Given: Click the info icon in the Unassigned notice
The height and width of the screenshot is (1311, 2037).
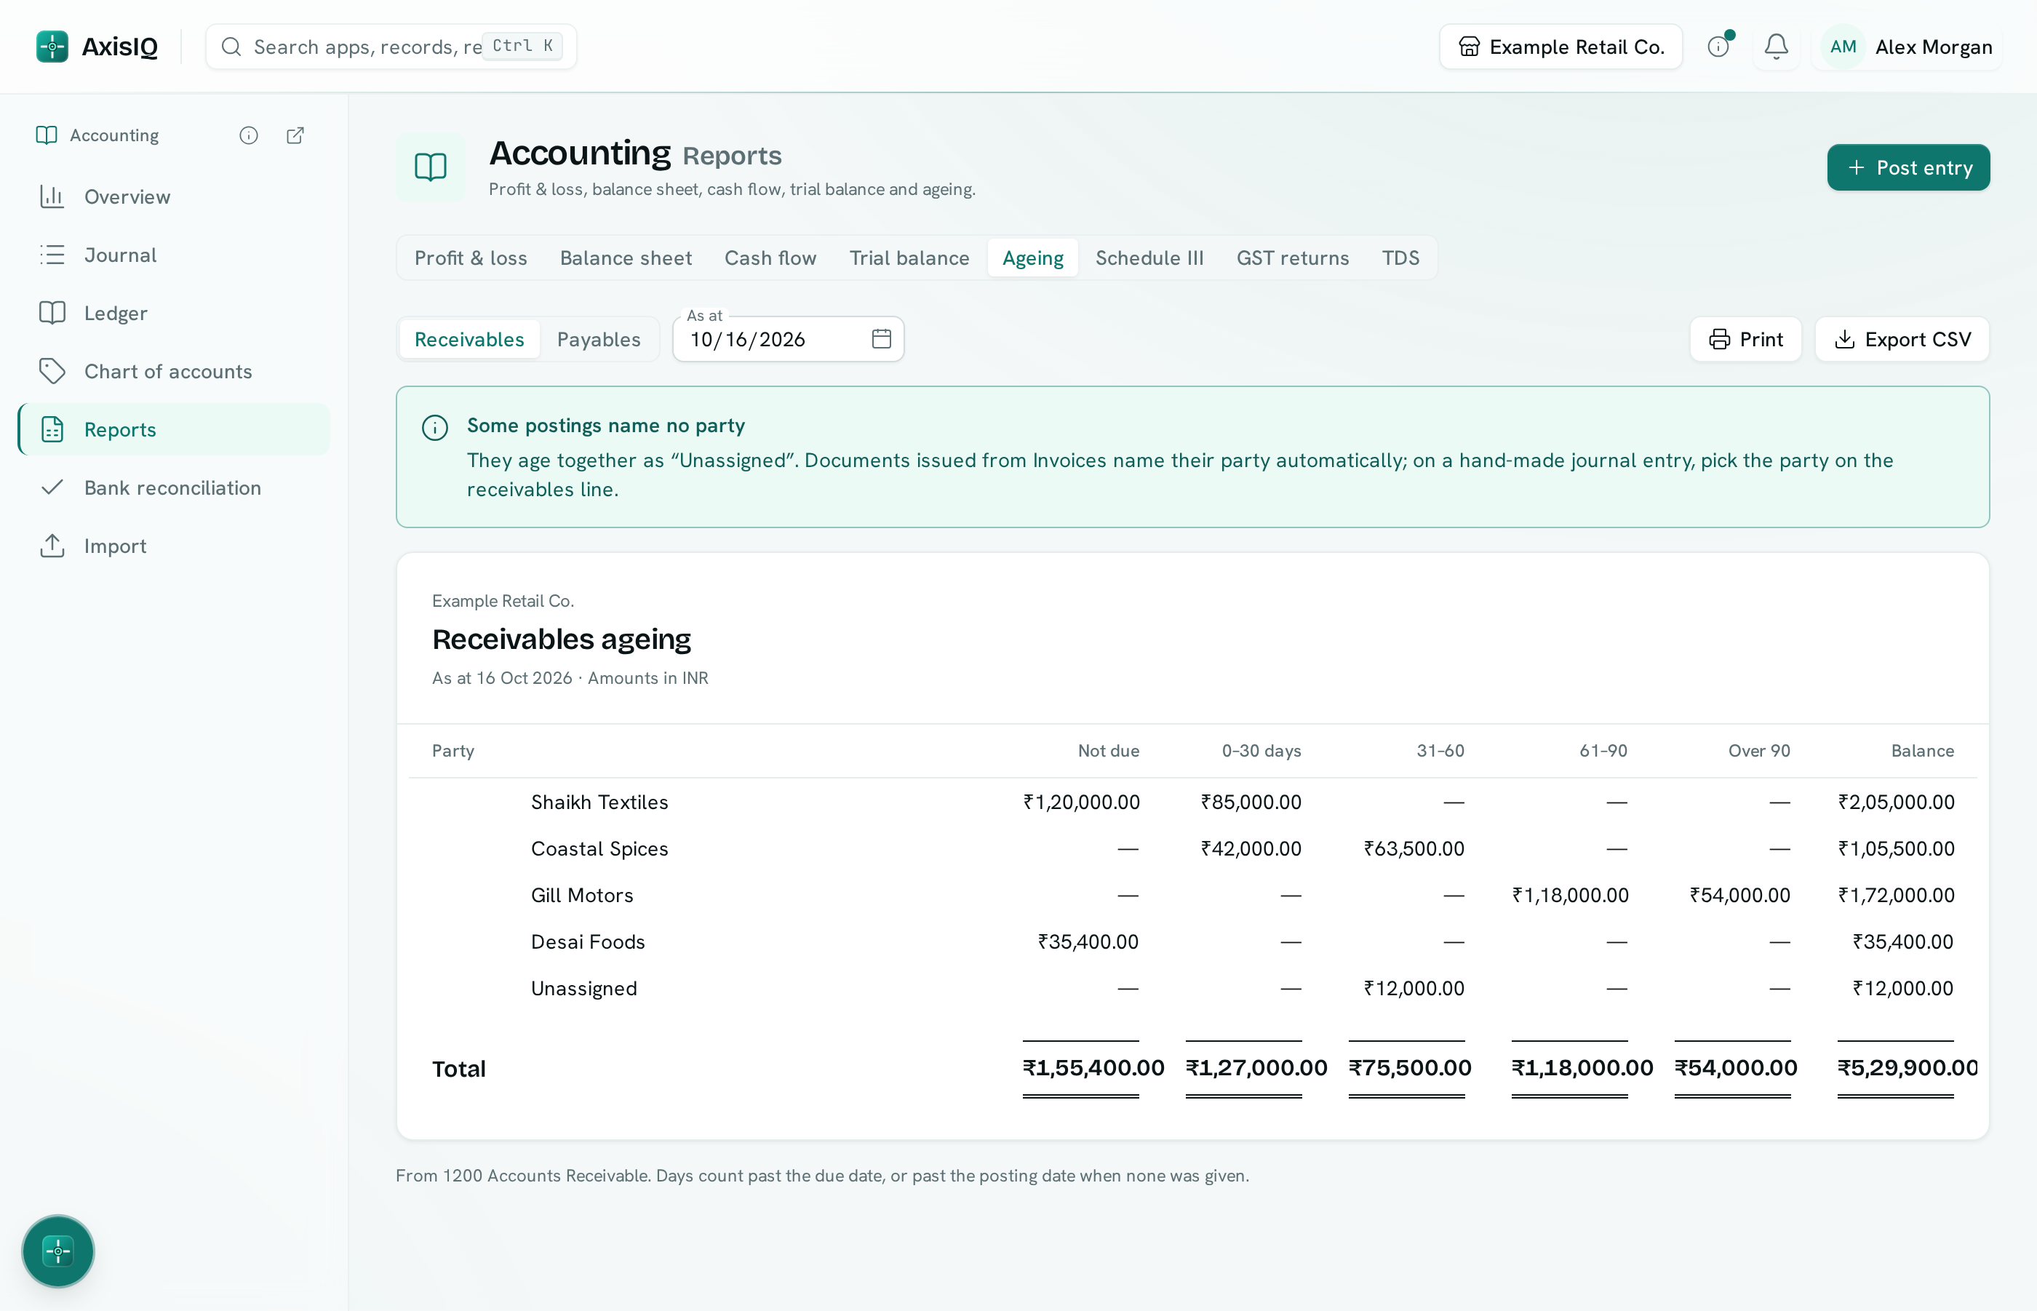Looking at the screenshot, I should [435, 427].
